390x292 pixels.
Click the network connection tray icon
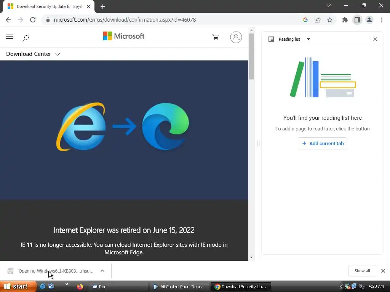tap(354, 287)
